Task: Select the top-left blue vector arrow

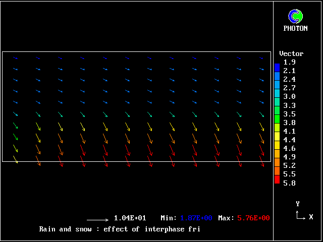Action: pos(16,58)
